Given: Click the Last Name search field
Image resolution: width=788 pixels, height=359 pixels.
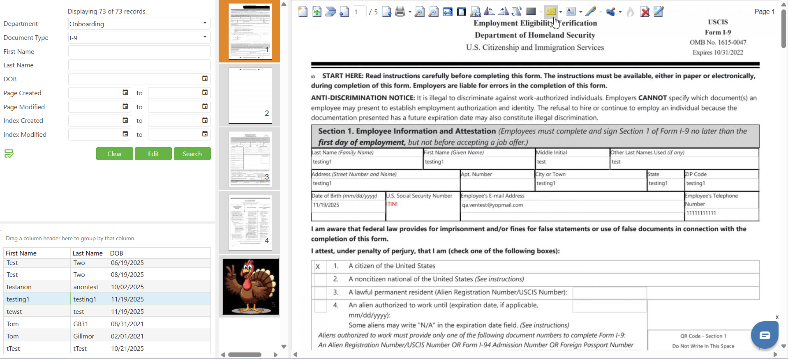Looking at the screenshot, I should (139, 65).
